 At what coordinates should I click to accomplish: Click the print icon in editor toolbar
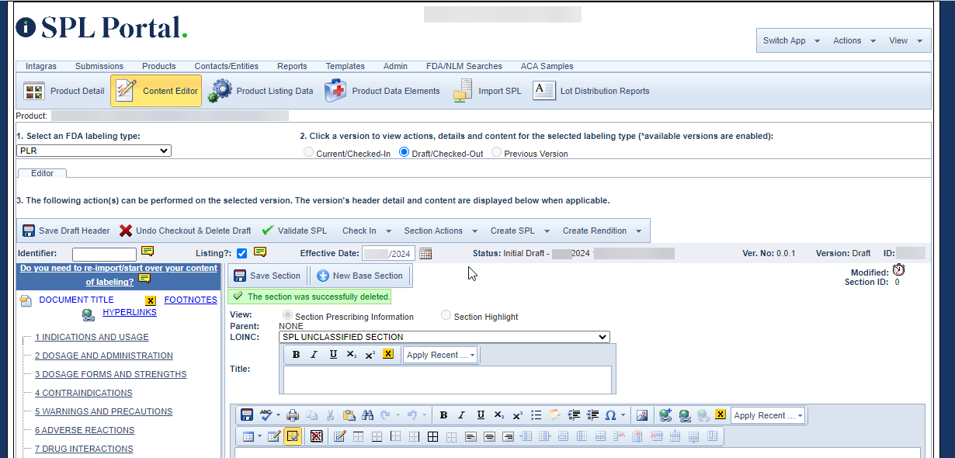click(x=293, y=415)
